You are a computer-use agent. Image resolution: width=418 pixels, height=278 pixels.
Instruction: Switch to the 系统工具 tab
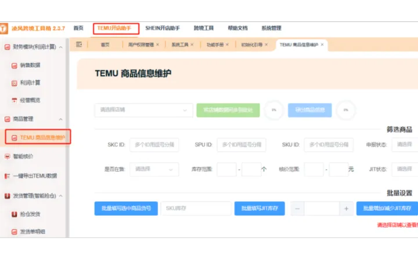(180, 45)
